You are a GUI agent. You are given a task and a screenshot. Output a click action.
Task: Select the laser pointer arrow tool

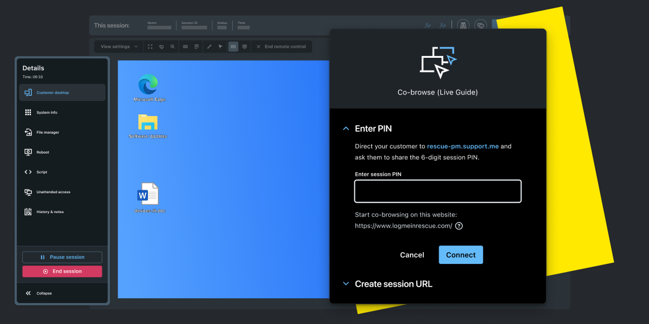click(x=220, y=47)
